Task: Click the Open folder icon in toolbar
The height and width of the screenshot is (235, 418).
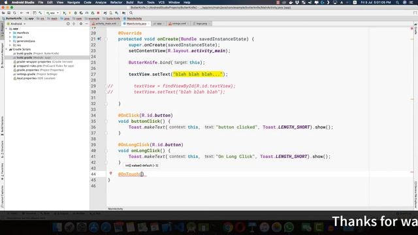Action: point(3,13)
